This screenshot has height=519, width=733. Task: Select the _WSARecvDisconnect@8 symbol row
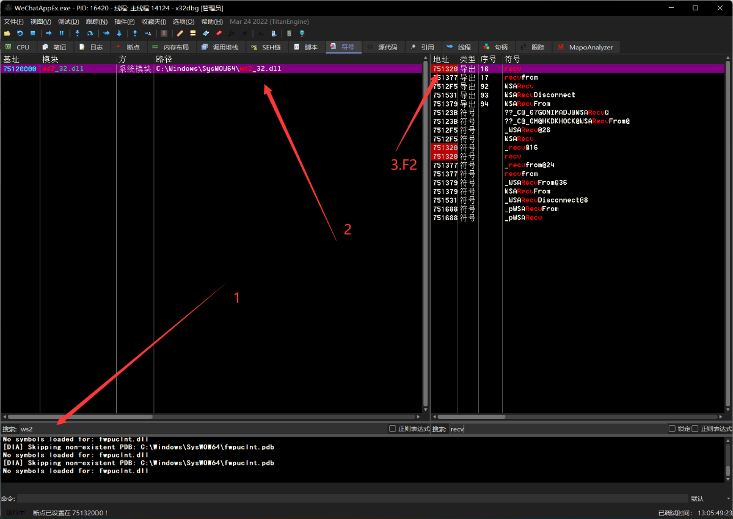(578, 200)
